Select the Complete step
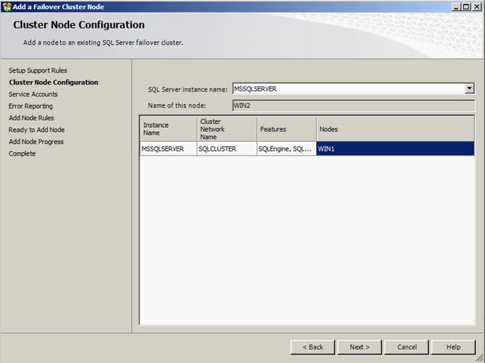 click(x=22, y=154)
